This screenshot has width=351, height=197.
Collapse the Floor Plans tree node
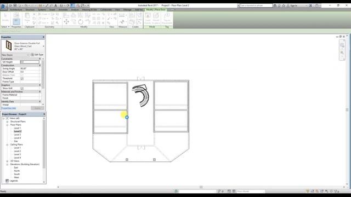7,125
